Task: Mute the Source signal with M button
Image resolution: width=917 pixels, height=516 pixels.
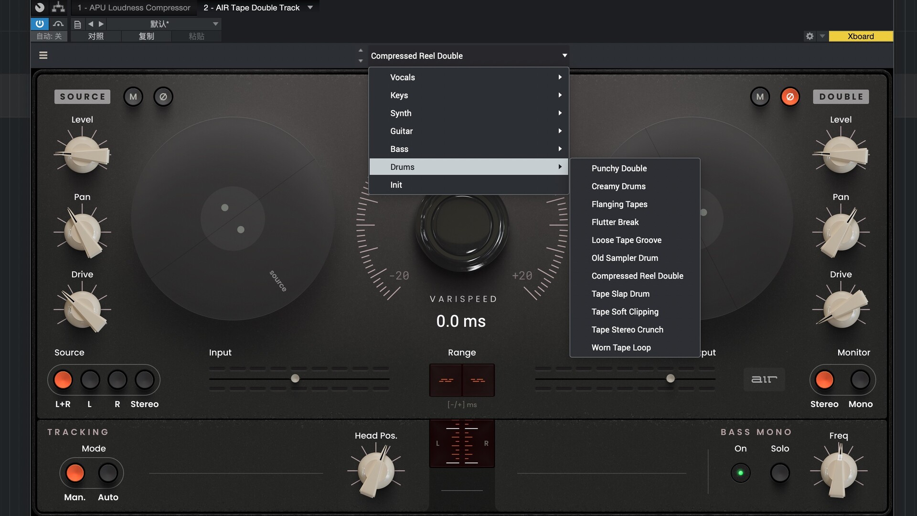Action: click(133, 97)
